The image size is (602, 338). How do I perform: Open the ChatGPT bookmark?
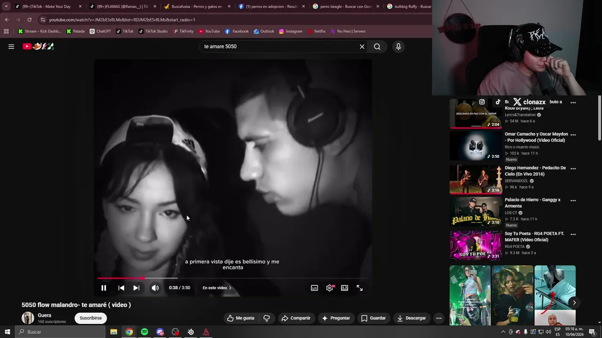pos(100,31)
